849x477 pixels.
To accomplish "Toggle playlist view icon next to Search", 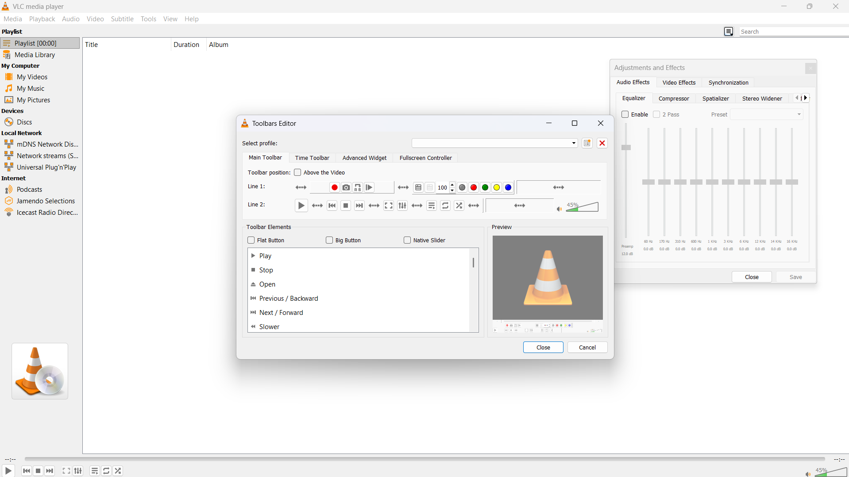I will coord(728,31).
